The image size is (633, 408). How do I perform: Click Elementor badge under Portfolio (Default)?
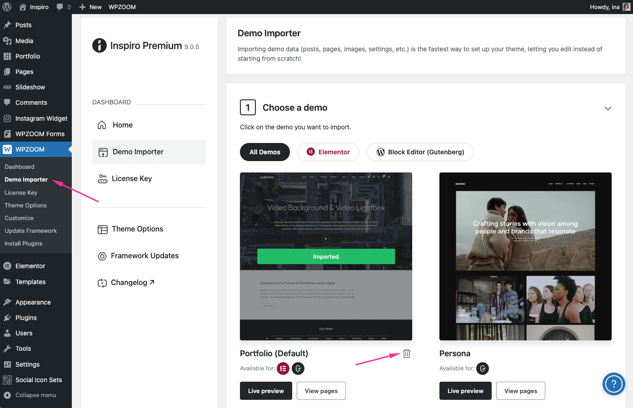(283, 369)
